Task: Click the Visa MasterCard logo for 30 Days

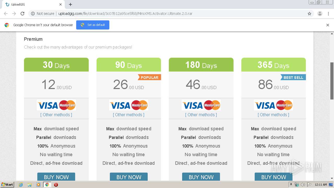Action: pos(56,105)
